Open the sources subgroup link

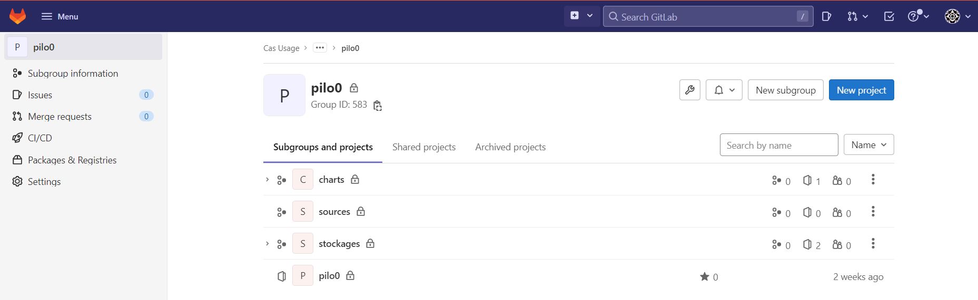point(334,212)
